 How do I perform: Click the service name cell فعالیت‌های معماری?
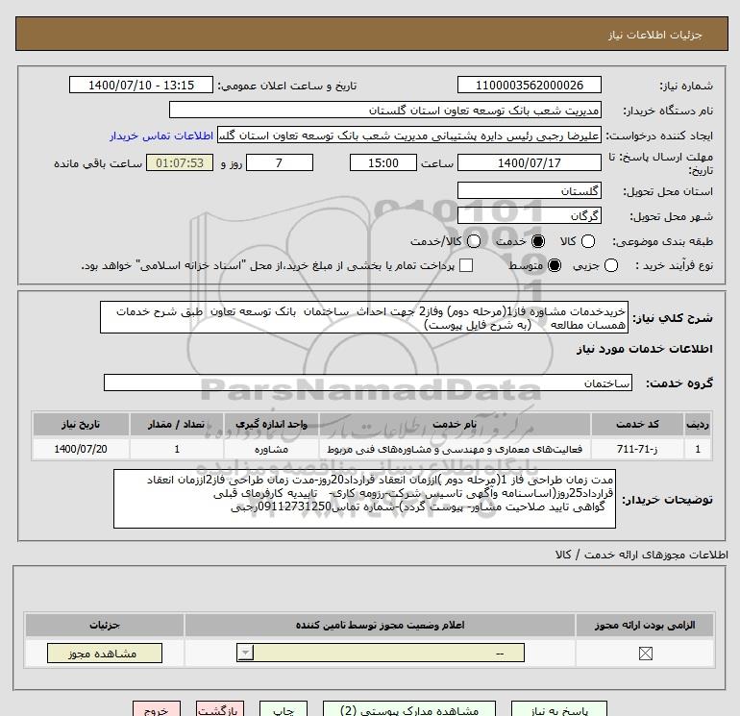tap(455, 449)
